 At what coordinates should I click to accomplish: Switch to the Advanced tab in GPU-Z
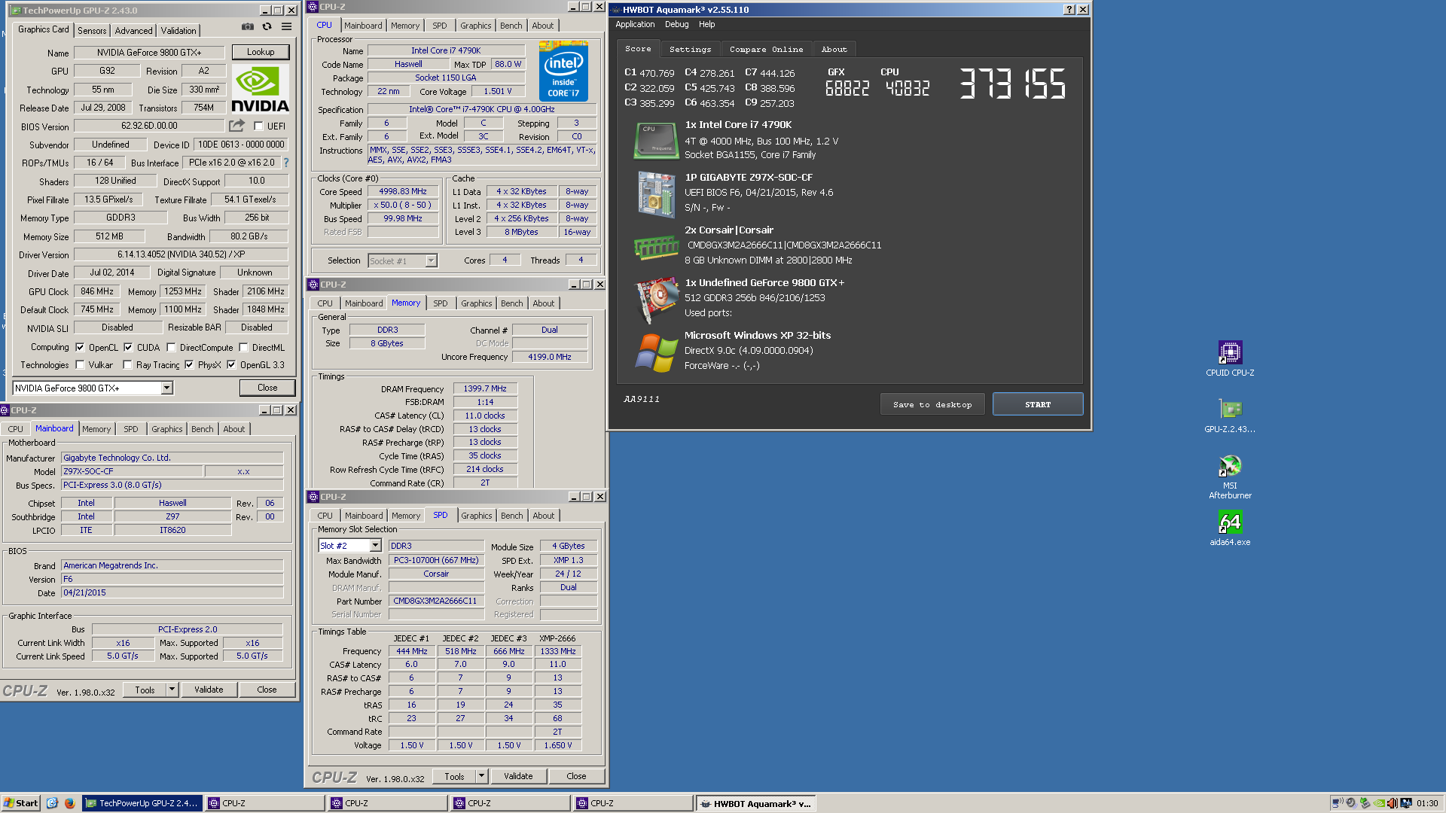tap(133, 30)
